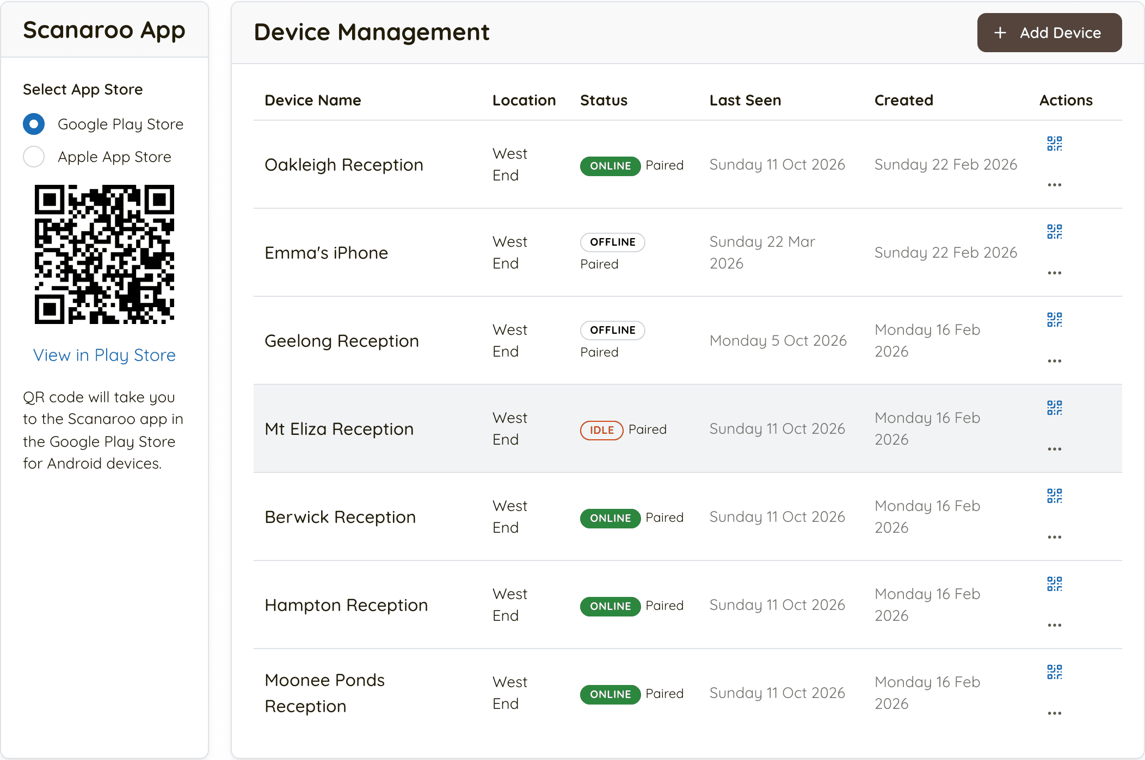Open View in Play Store link

[104, 355]
